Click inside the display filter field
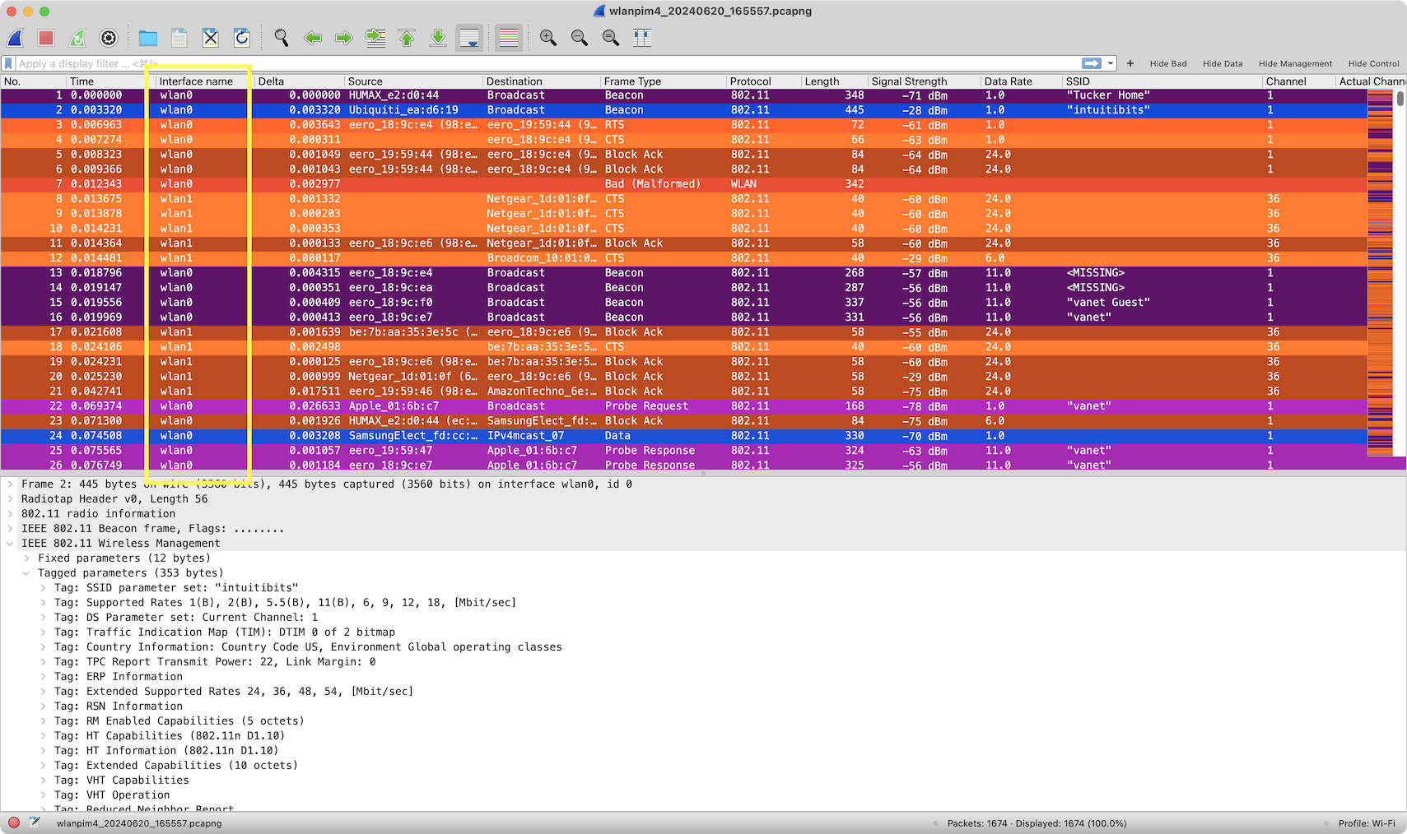The width and height of the screenshot is (1407, 834). point(494,63)
